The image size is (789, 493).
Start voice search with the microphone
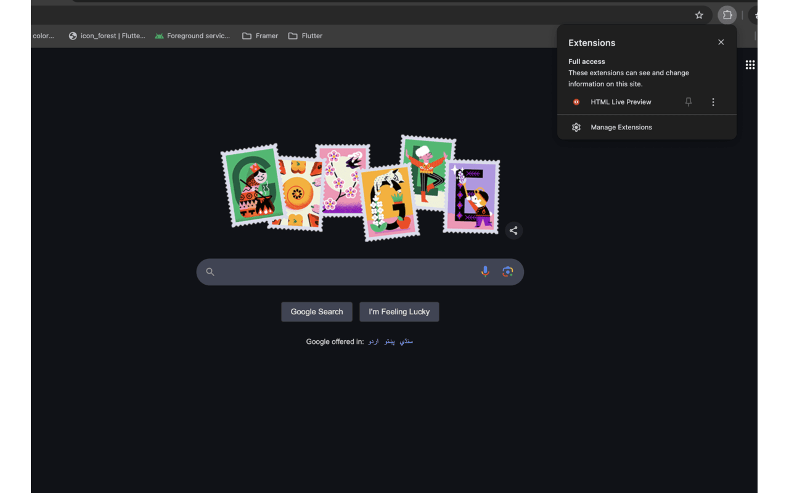485,272
